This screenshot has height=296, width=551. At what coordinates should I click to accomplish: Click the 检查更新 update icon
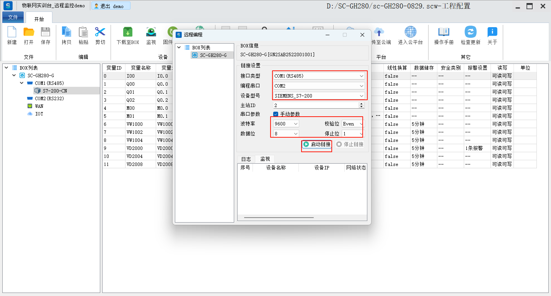tap(470, 32)
